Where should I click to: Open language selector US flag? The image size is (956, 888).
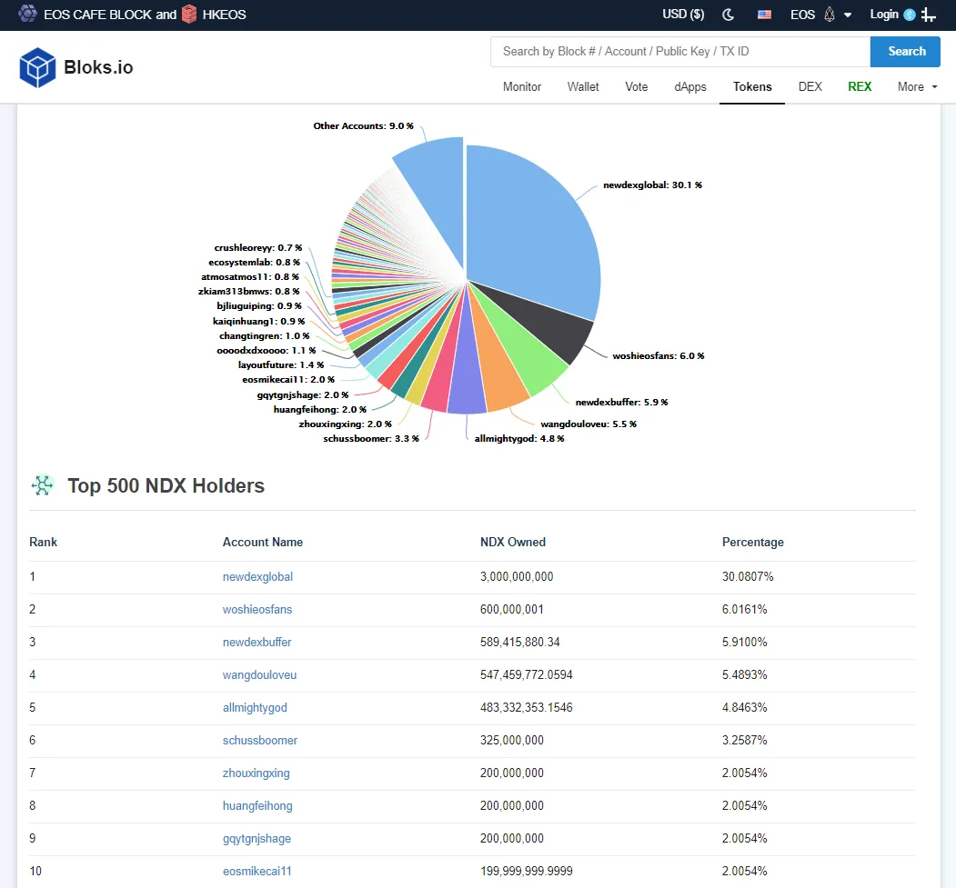coord(764,15)
